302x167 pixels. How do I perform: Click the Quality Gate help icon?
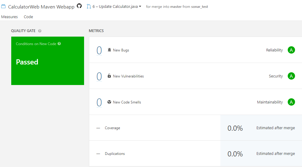40,31
